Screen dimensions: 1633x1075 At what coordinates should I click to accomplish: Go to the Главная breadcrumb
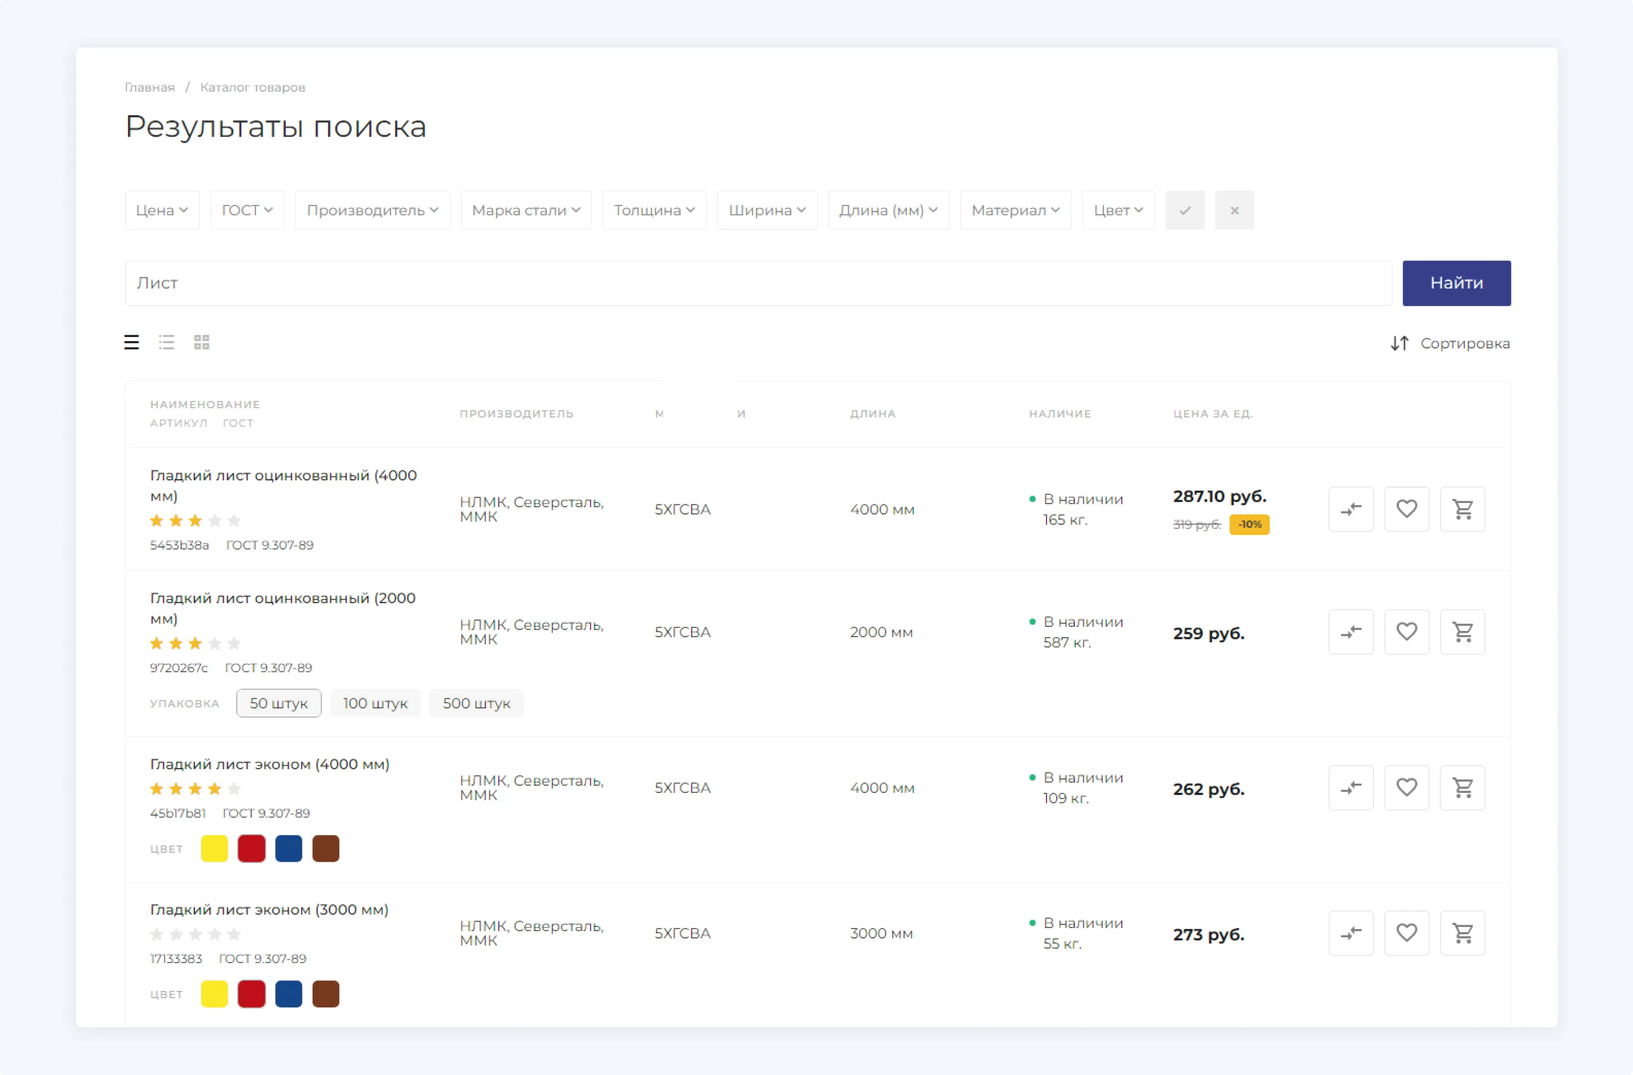point(150,87)
